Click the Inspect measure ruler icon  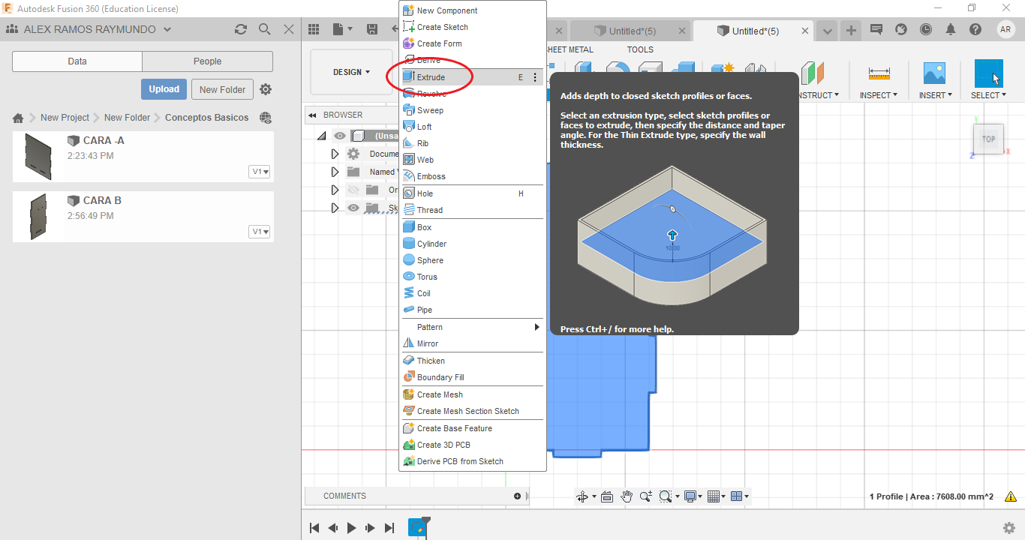click(x=879, y=73)
